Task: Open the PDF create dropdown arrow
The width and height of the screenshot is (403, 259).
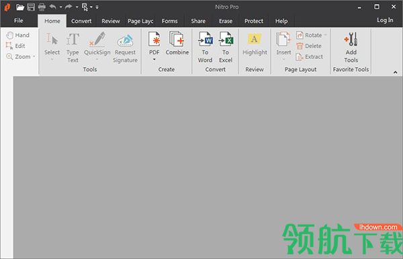Action: (154, 59)
